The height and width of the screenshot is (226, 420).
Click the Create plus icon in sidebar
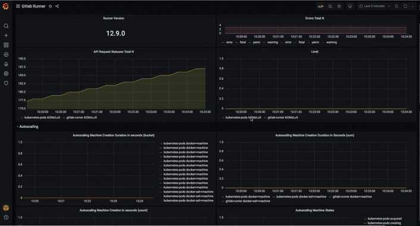coord(6,35)
